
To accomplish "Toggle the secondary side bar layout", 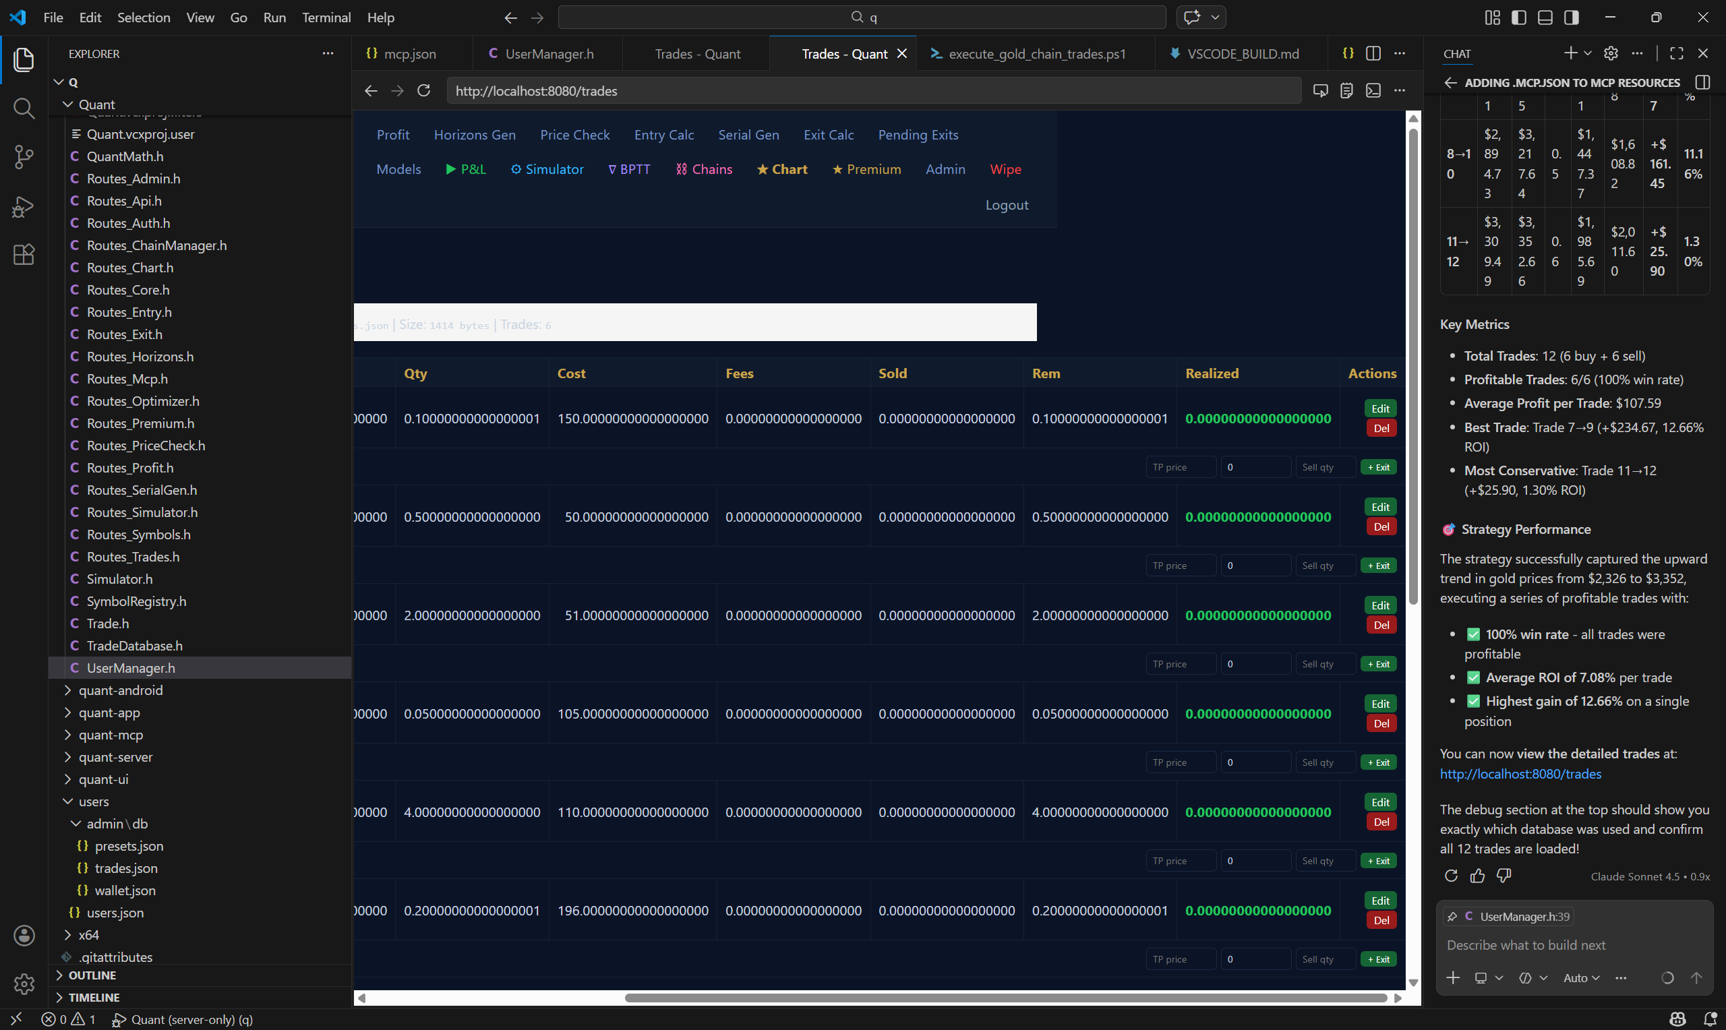I will (1571, 18).
